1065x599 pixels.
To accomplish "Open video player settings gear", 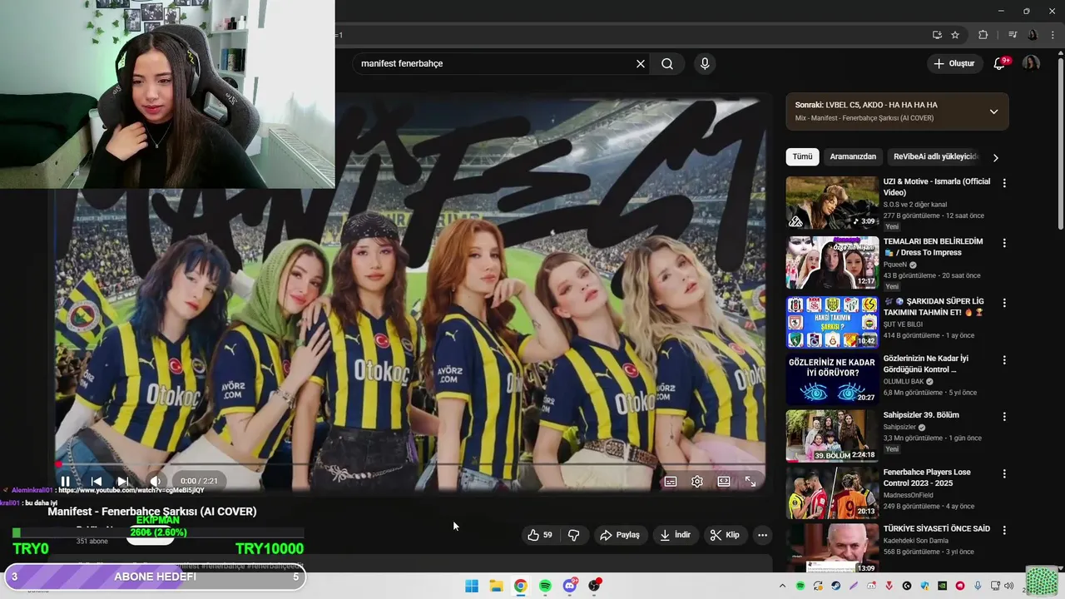I will [x=697, y=481].
